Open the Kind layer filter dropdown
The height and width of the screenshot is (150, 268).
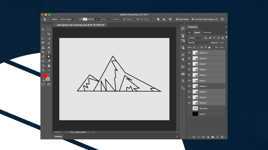[195, 38]
